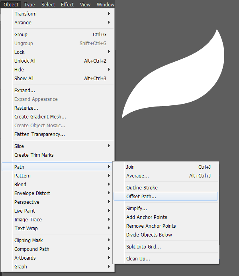Expand the Arrange submenu
This screenshot has height=276, width=239.
[23, 23]
